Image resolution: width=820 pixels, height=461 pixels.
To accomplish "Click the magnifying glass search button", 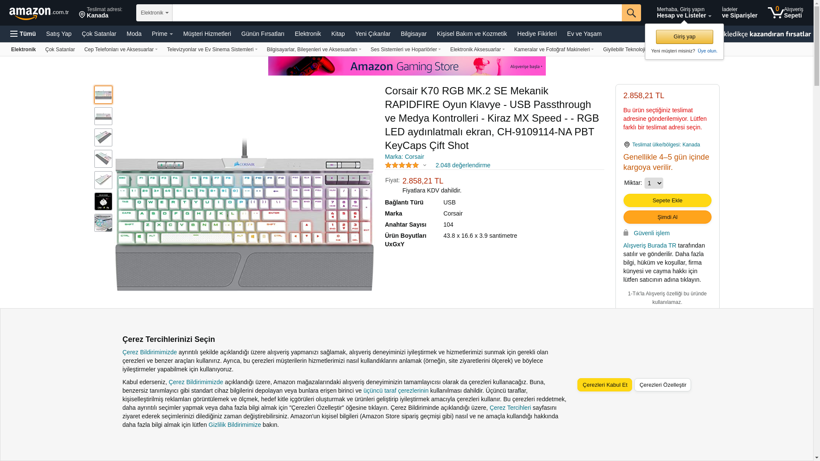I will coord(631,13).
